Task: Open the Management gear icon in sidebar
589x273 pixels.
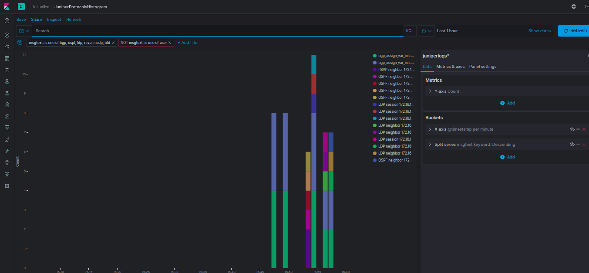Action: [x=7, y=186]
